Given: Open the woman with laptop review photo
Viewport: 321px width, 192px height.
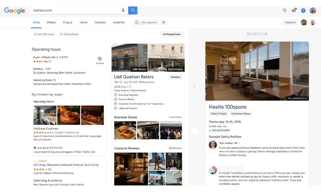Looking at the screenshot, I should (x=174, y=161).
